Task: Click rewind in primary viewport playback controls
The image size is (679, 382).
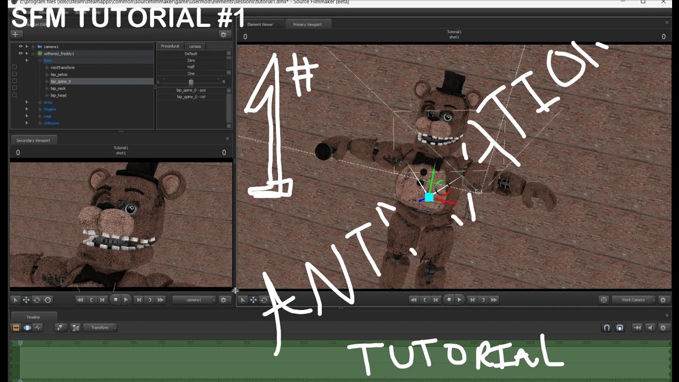Action: point(413,300)
